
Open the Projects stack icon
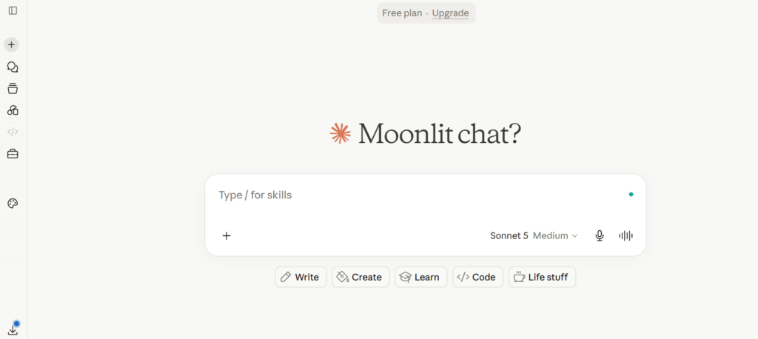[13, 89]
